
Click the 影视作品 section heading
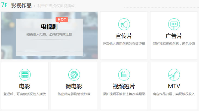(21, 5)
